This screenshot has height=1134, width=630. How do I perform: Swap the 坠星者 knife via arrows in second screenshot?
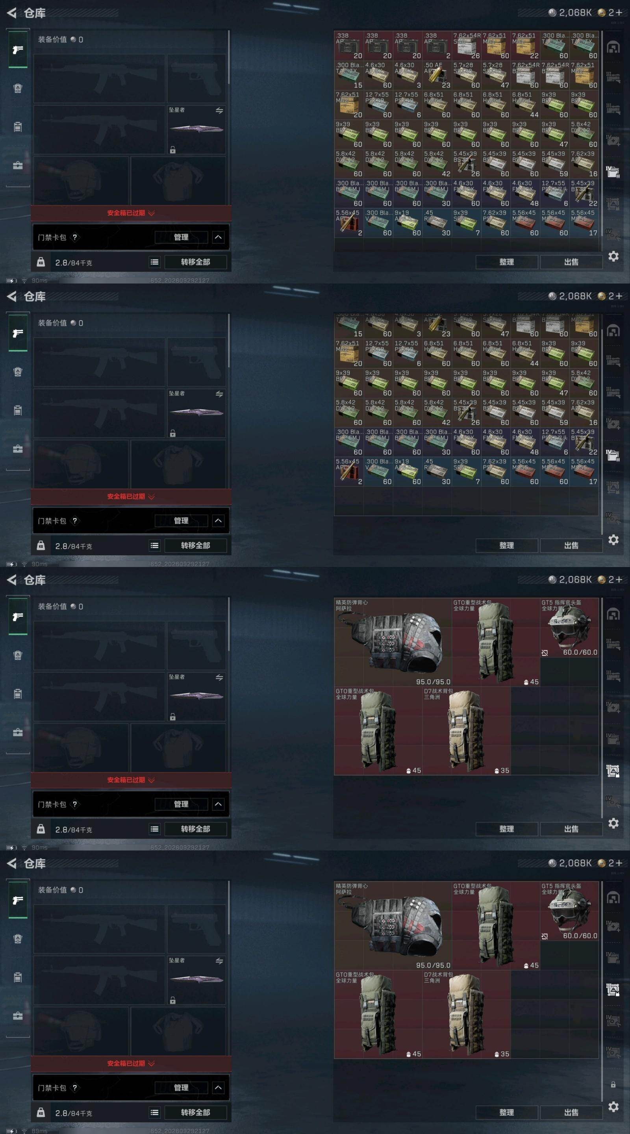click(x=219, y=394)
